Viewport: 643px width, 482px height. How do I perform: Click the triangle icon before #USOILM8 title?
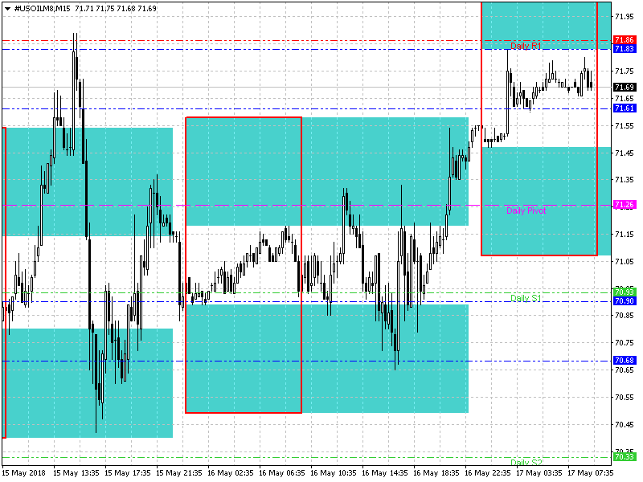pos(6,7)
